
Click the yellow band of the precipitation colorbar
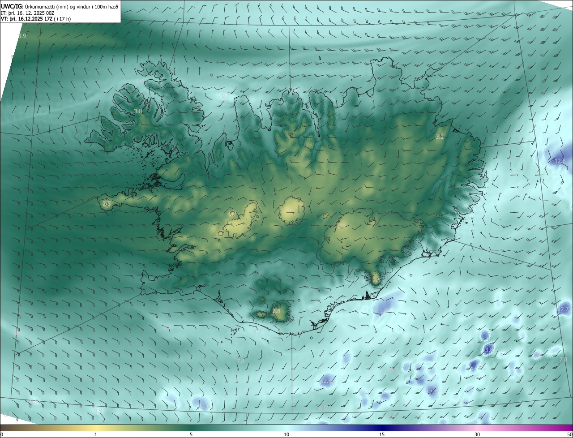(x=96, y=428)
